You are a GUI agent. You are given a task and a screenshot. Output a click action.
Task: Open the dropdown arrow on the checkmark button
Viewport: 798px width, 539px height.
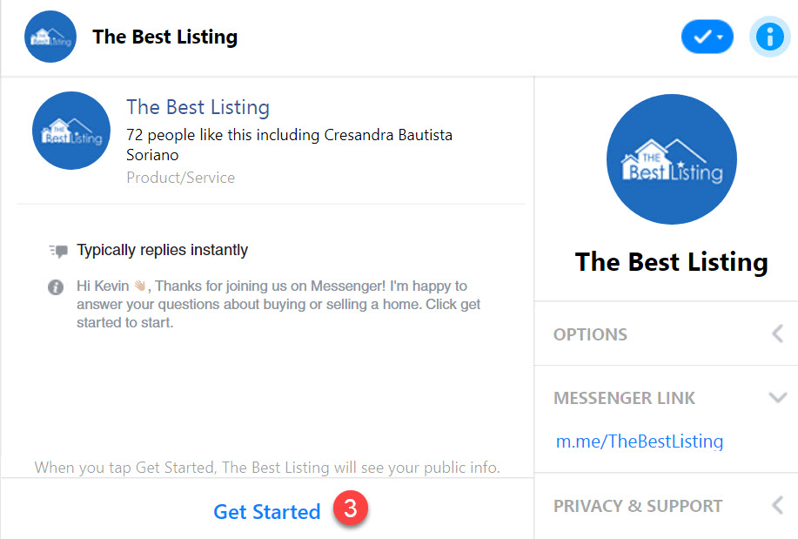(718, 37)
